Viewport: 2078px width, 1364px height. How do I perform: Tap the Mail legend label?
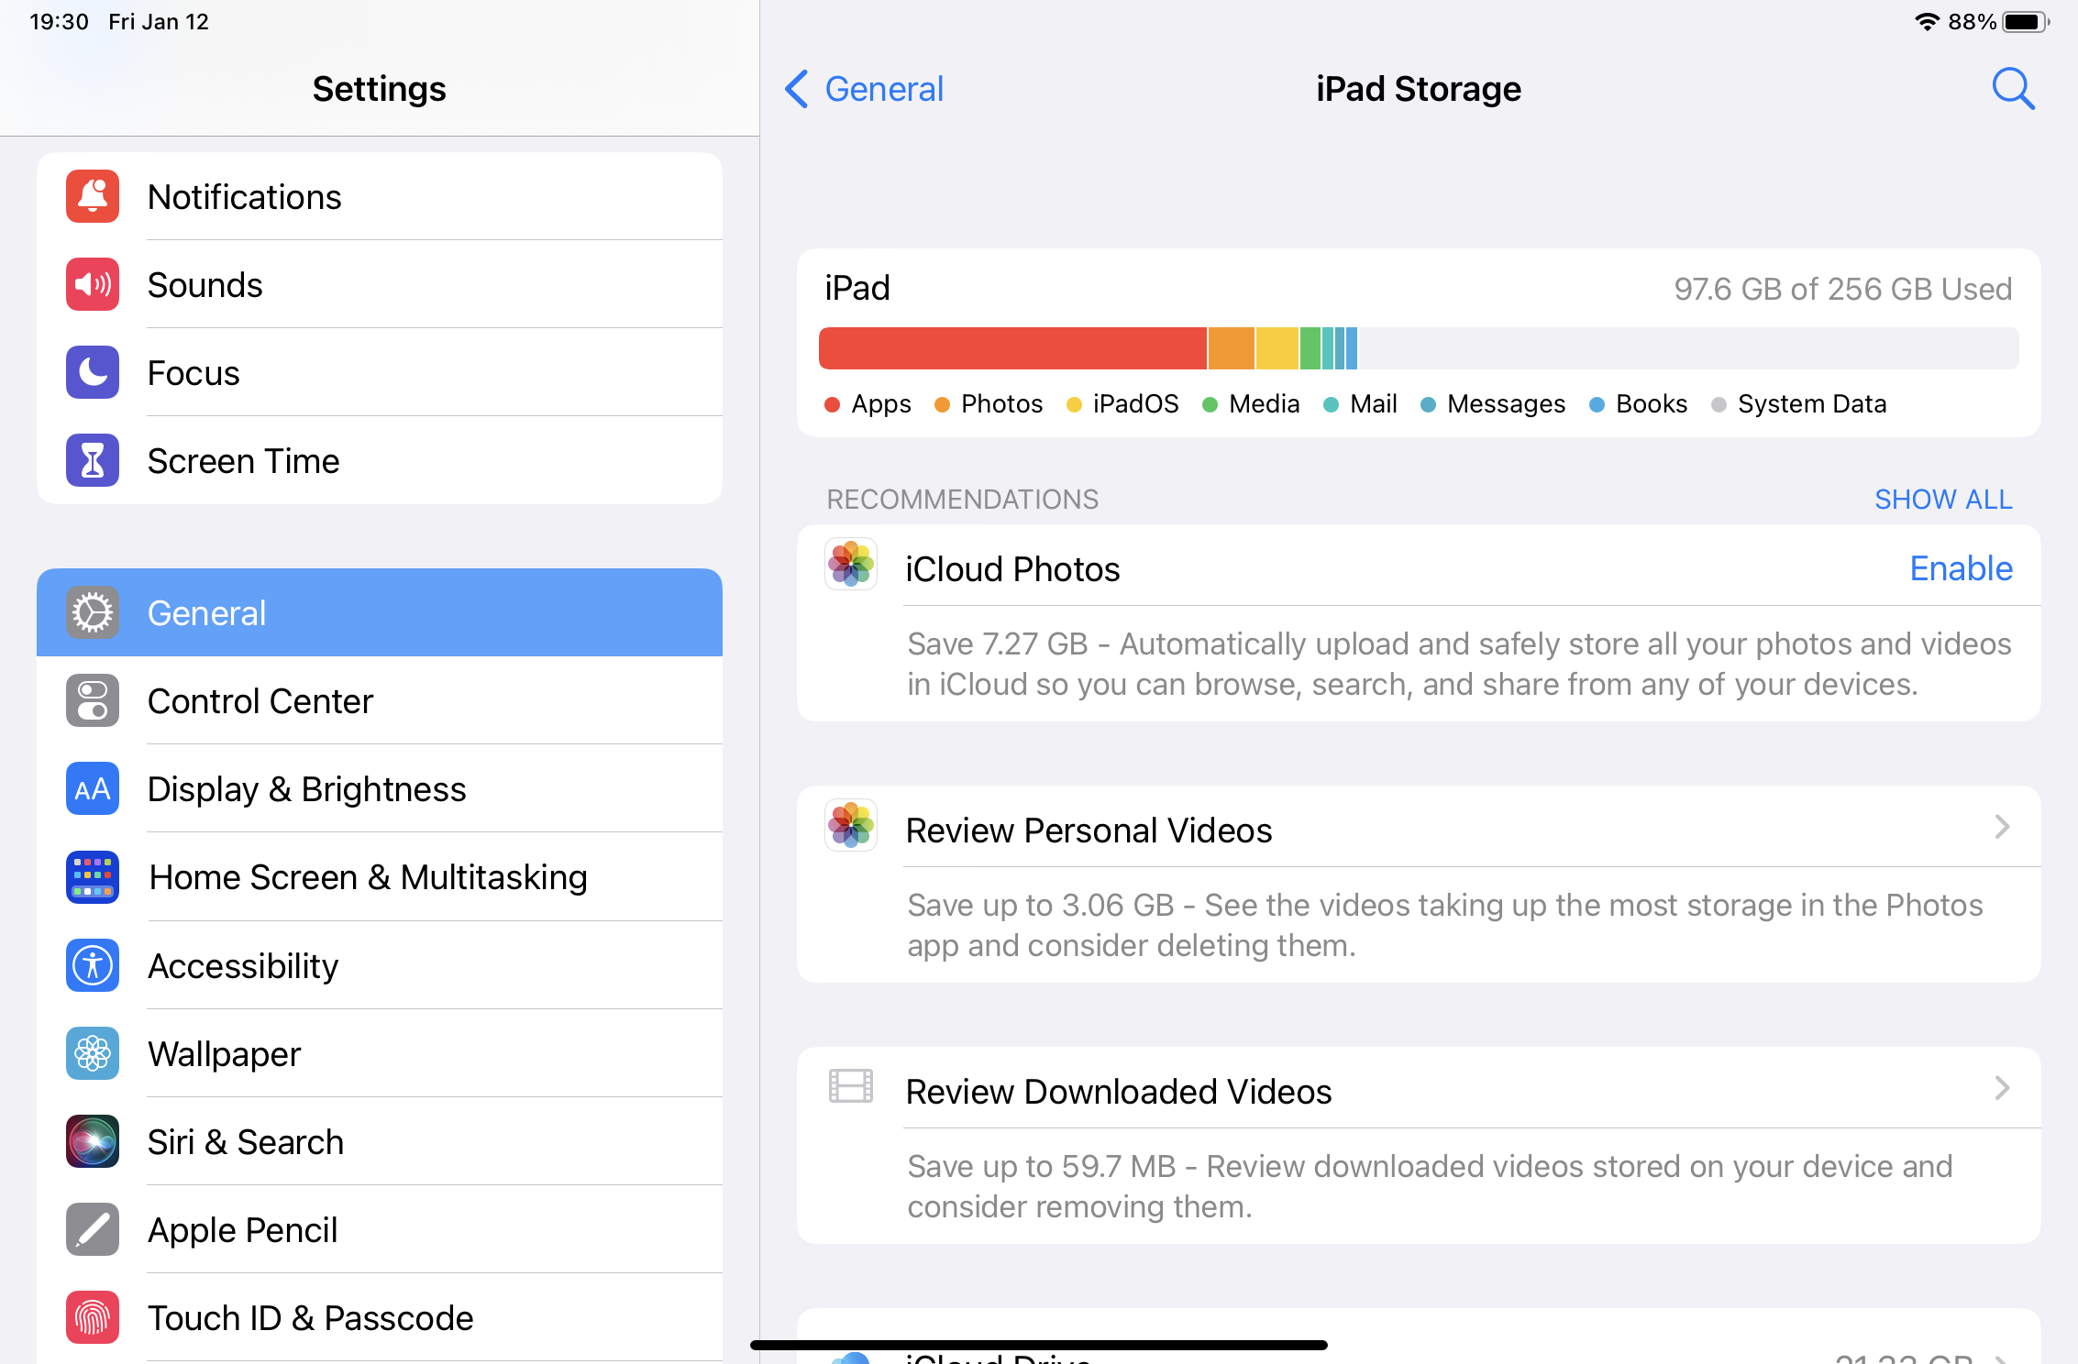(x=1373, y=404)
